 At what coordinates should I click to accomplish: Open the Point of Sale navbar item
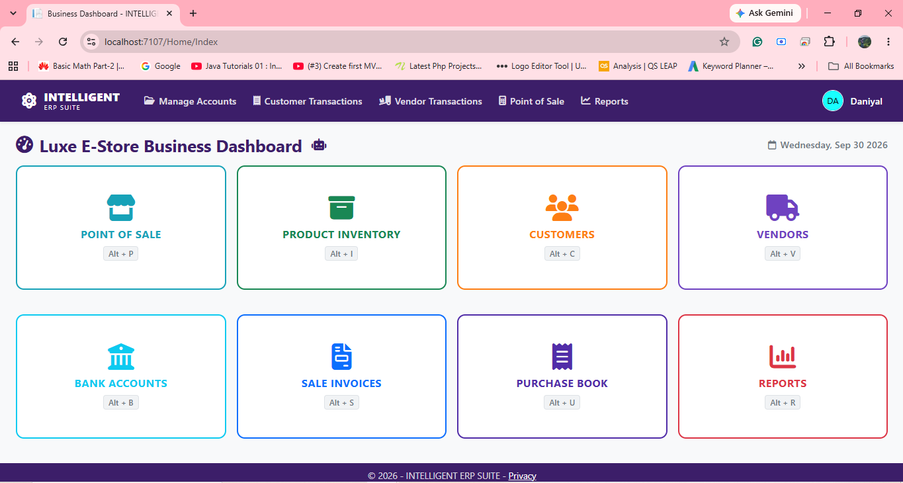pos(531,101)
